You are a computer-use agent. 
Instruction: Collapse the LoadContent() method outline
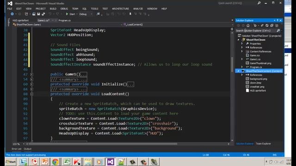pos(32,94)
